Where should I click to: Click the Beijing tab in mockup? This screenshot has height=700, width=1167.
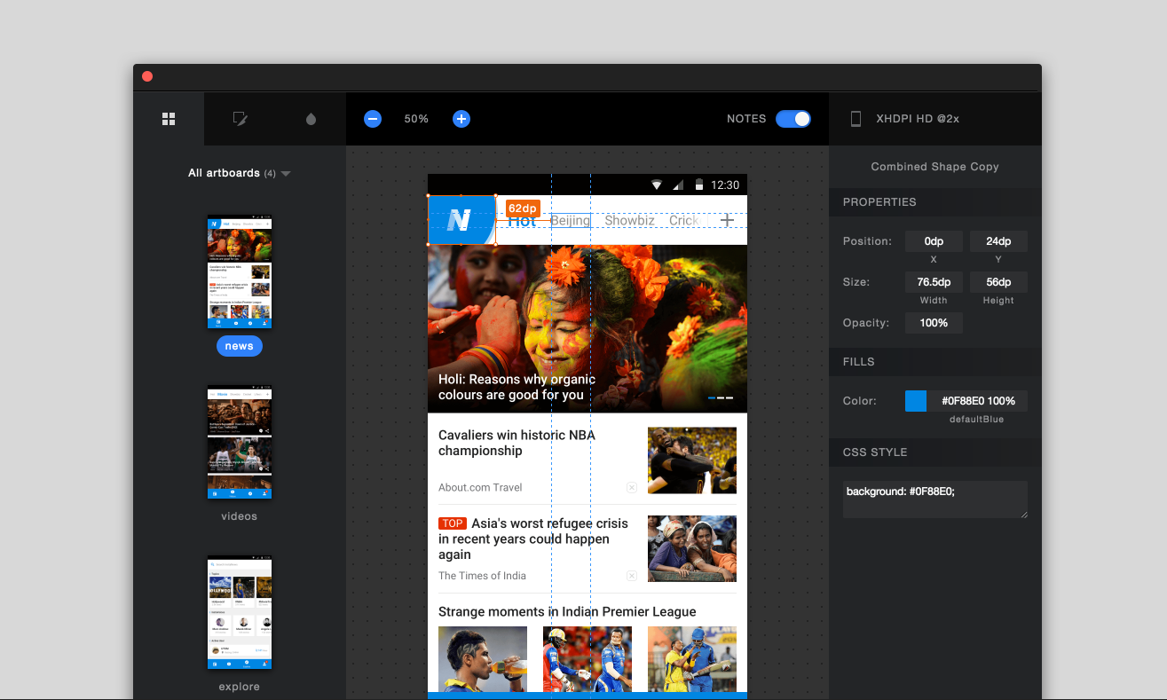point(570,220)
